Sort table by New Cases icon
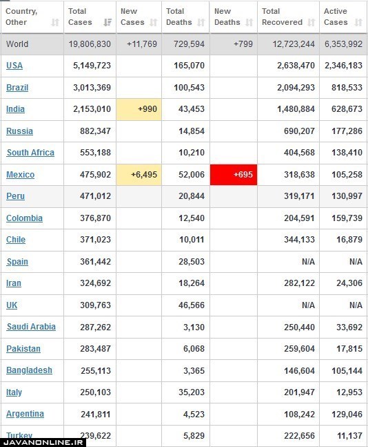This screenshot has width=368, height=447. (153, 22)
